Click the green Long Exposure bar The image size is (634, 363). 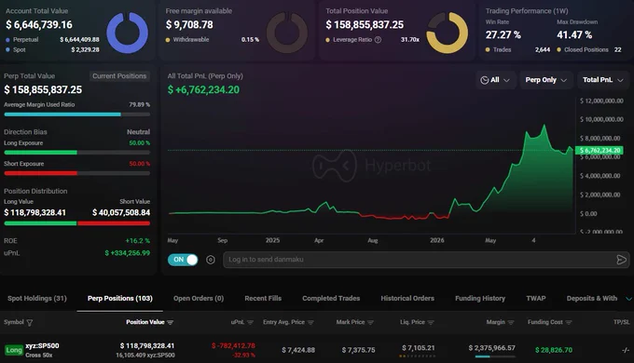pyautogui.click(x=76, y=153)
